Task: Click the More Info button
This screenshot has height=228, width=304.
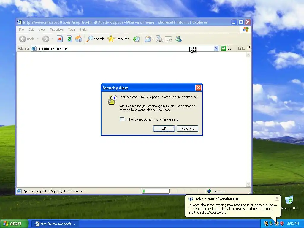Action: click(x=188, y=128)
